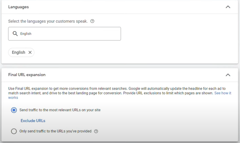Select 'Send traffic to most relevant URLs' radio
The height and width of the screenshot is (143, 240).
(14, 110)
